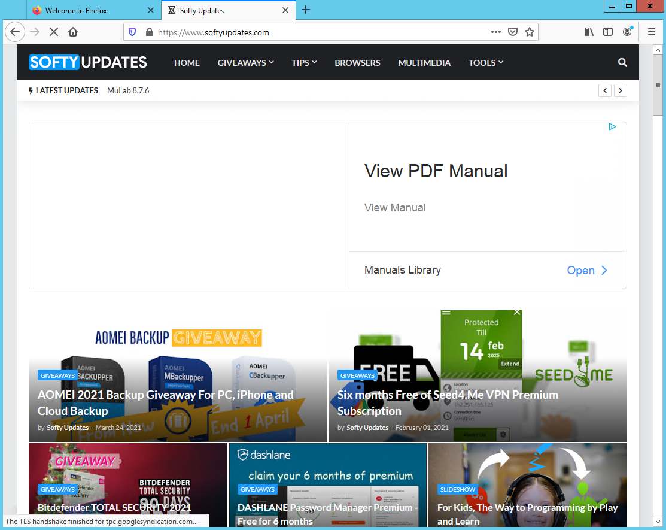
Task: View site security padlock details
Action: (150, 32)
